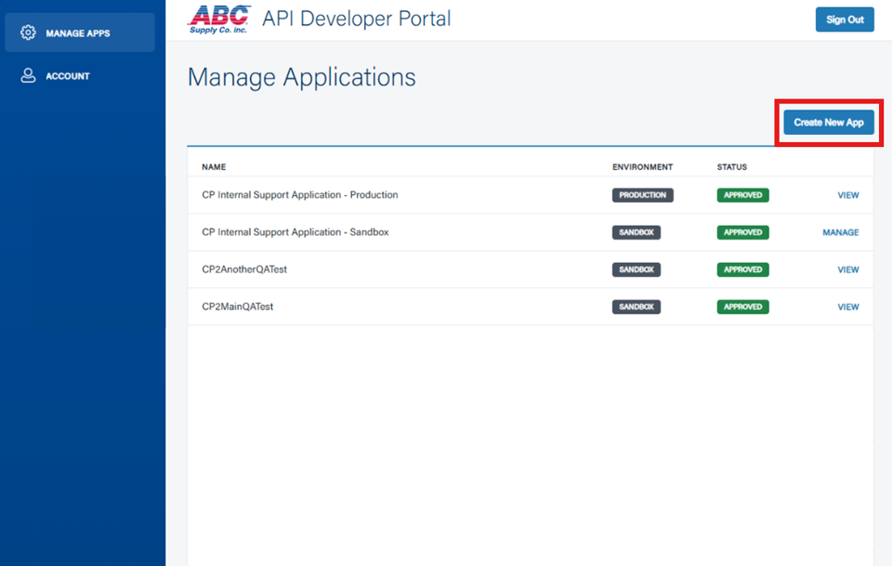Viewport: 892px width, 566px height.
Task: Click the Account person icon
Action: (28, 76)
